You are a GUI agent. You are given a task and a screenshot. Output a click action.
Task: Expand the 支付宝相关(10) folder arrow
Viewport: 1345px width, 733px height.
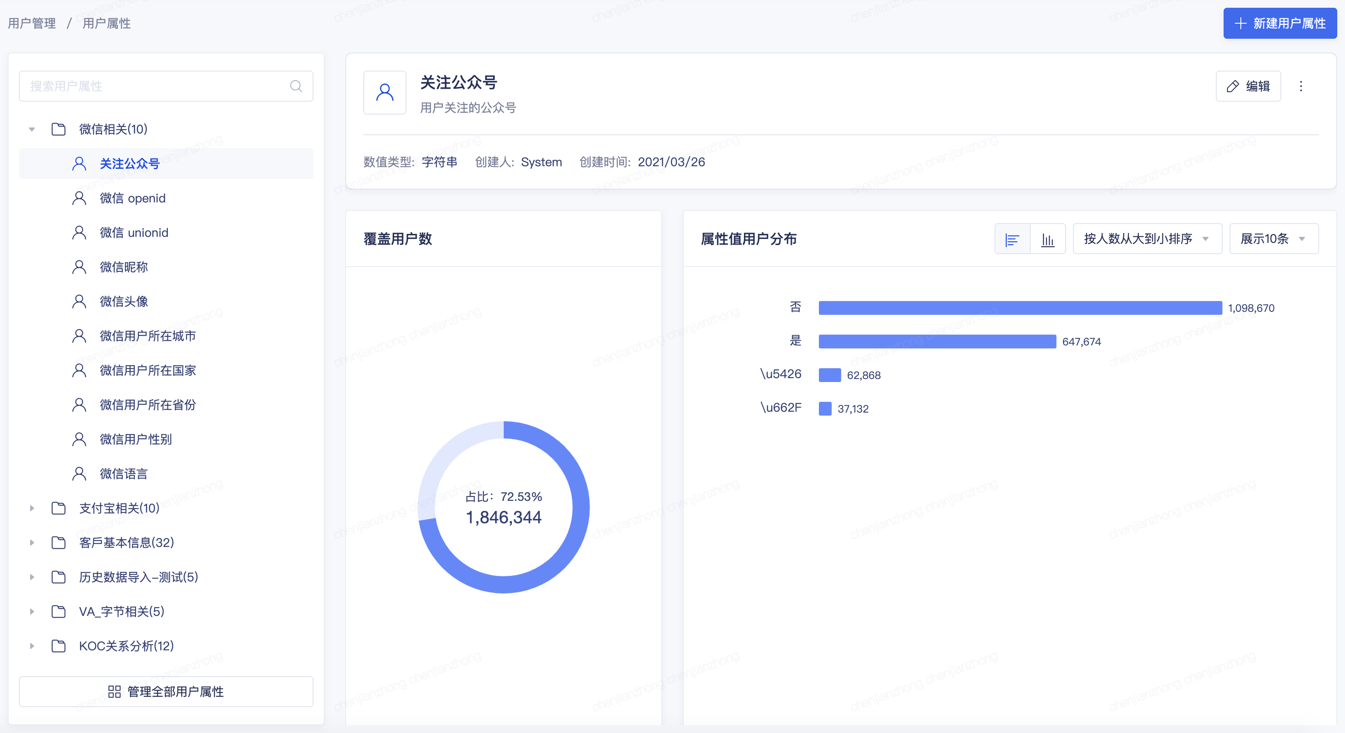[32, 508]
